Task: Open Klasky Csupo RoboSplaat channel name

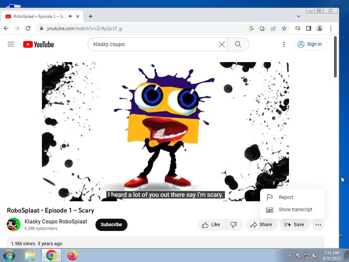Action: tap(56, 221)
